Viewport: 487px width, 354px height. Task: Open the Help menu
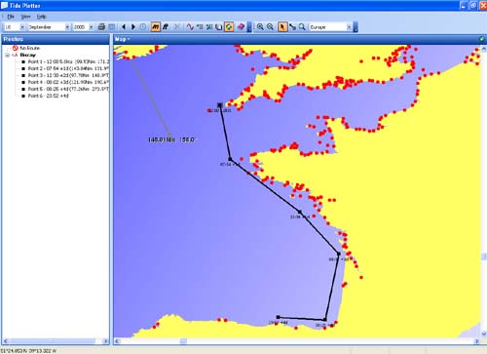(x=42, y=17)
